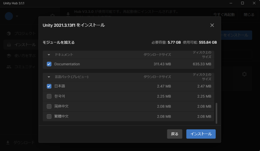Click the 使い方を学ぶ graduation cap icon
260x151 pixels.
(9, 55)
